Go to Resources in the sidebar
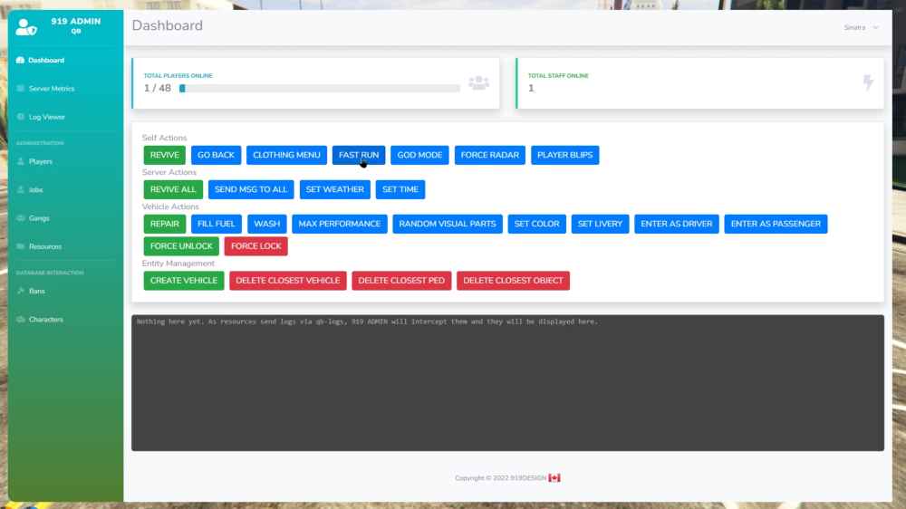The width and height of the screenshot is (906, 509). pos(44,246)
